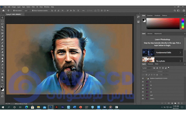186x115 pixels.
Task: Select the Eraser tool
Action: click(x=2, y=52)
